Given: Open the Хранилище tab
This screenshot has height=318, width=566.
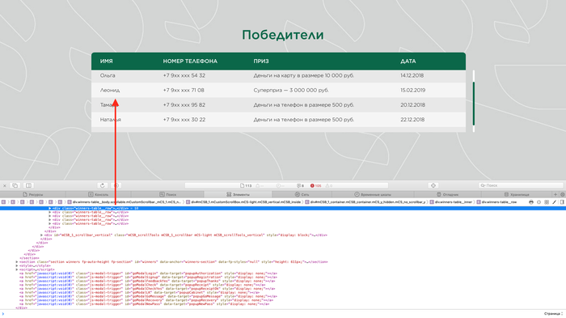Looking at the screenshot, I should [x=517, y=194].
